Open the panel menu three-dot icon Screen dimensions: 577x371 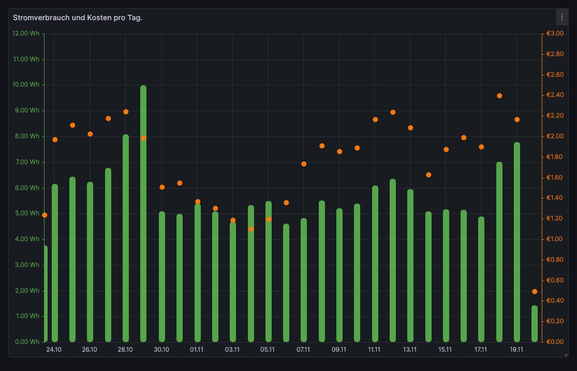[562, 17]
